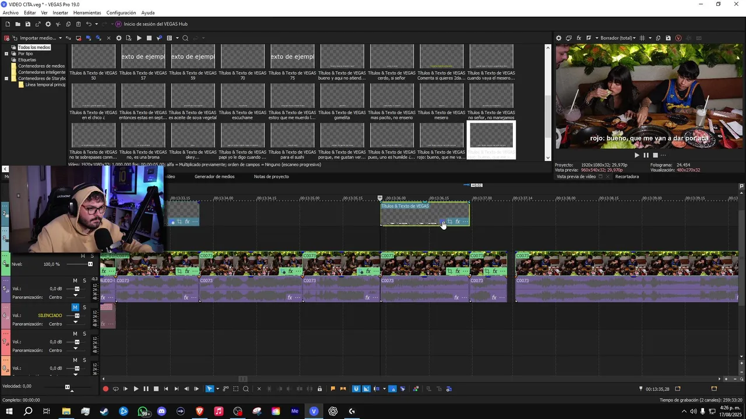Select Etiquetas in media tree

27,60
